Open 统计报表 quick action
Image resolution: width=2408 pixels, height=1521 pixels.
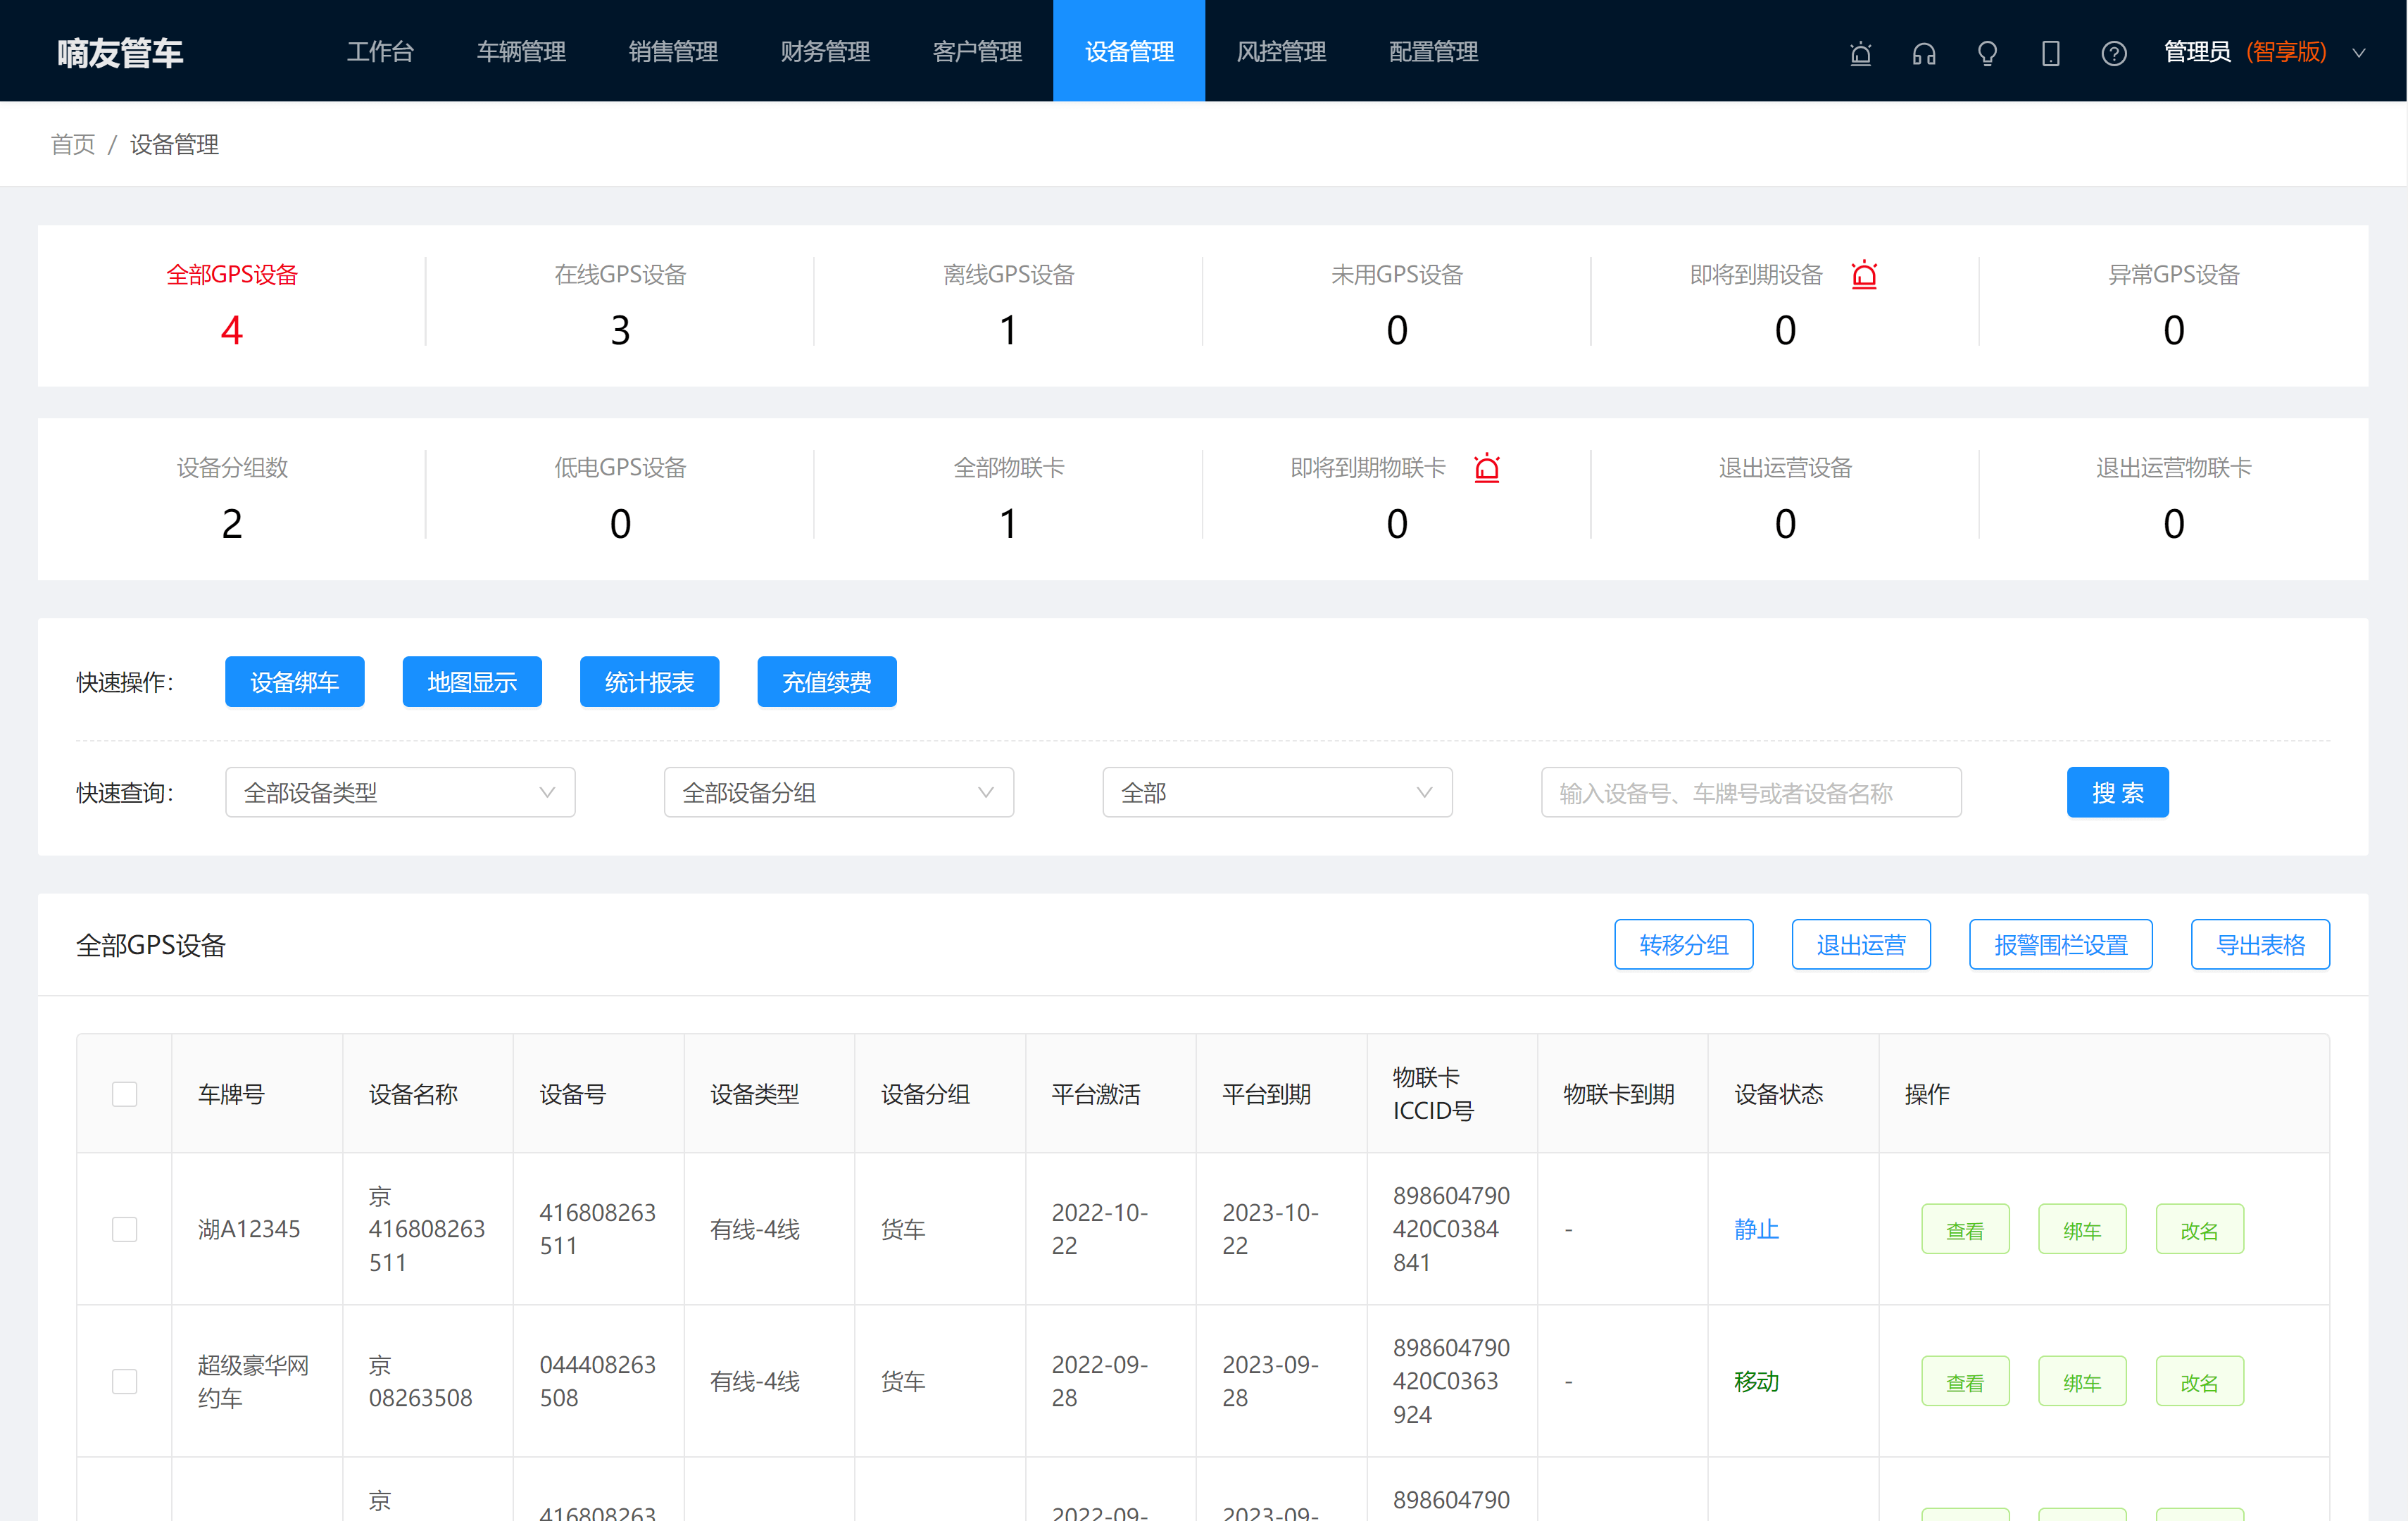click(x=650, y=682)
